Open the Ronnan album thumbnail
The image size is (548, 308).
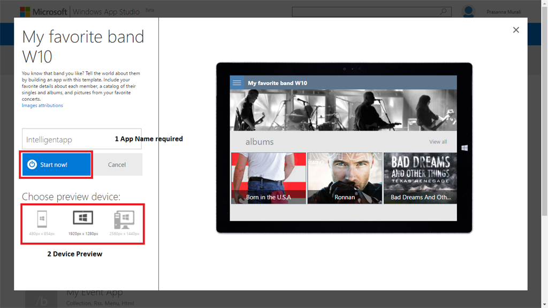345,178
